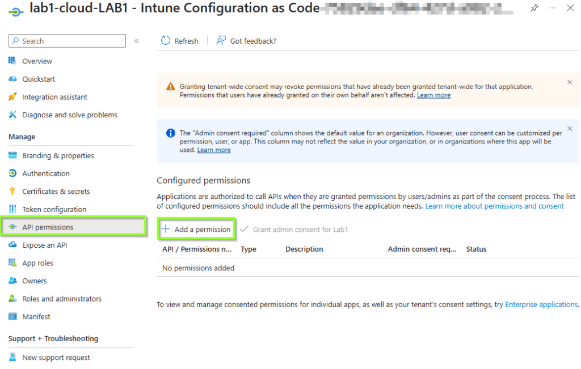Viewport: 581px width, 369px height.
Task: Click Add a permission button
Action: click(196, 230)
